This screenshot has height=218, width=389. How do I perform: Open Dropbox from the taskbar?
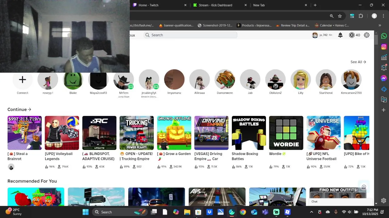[209, 212]
